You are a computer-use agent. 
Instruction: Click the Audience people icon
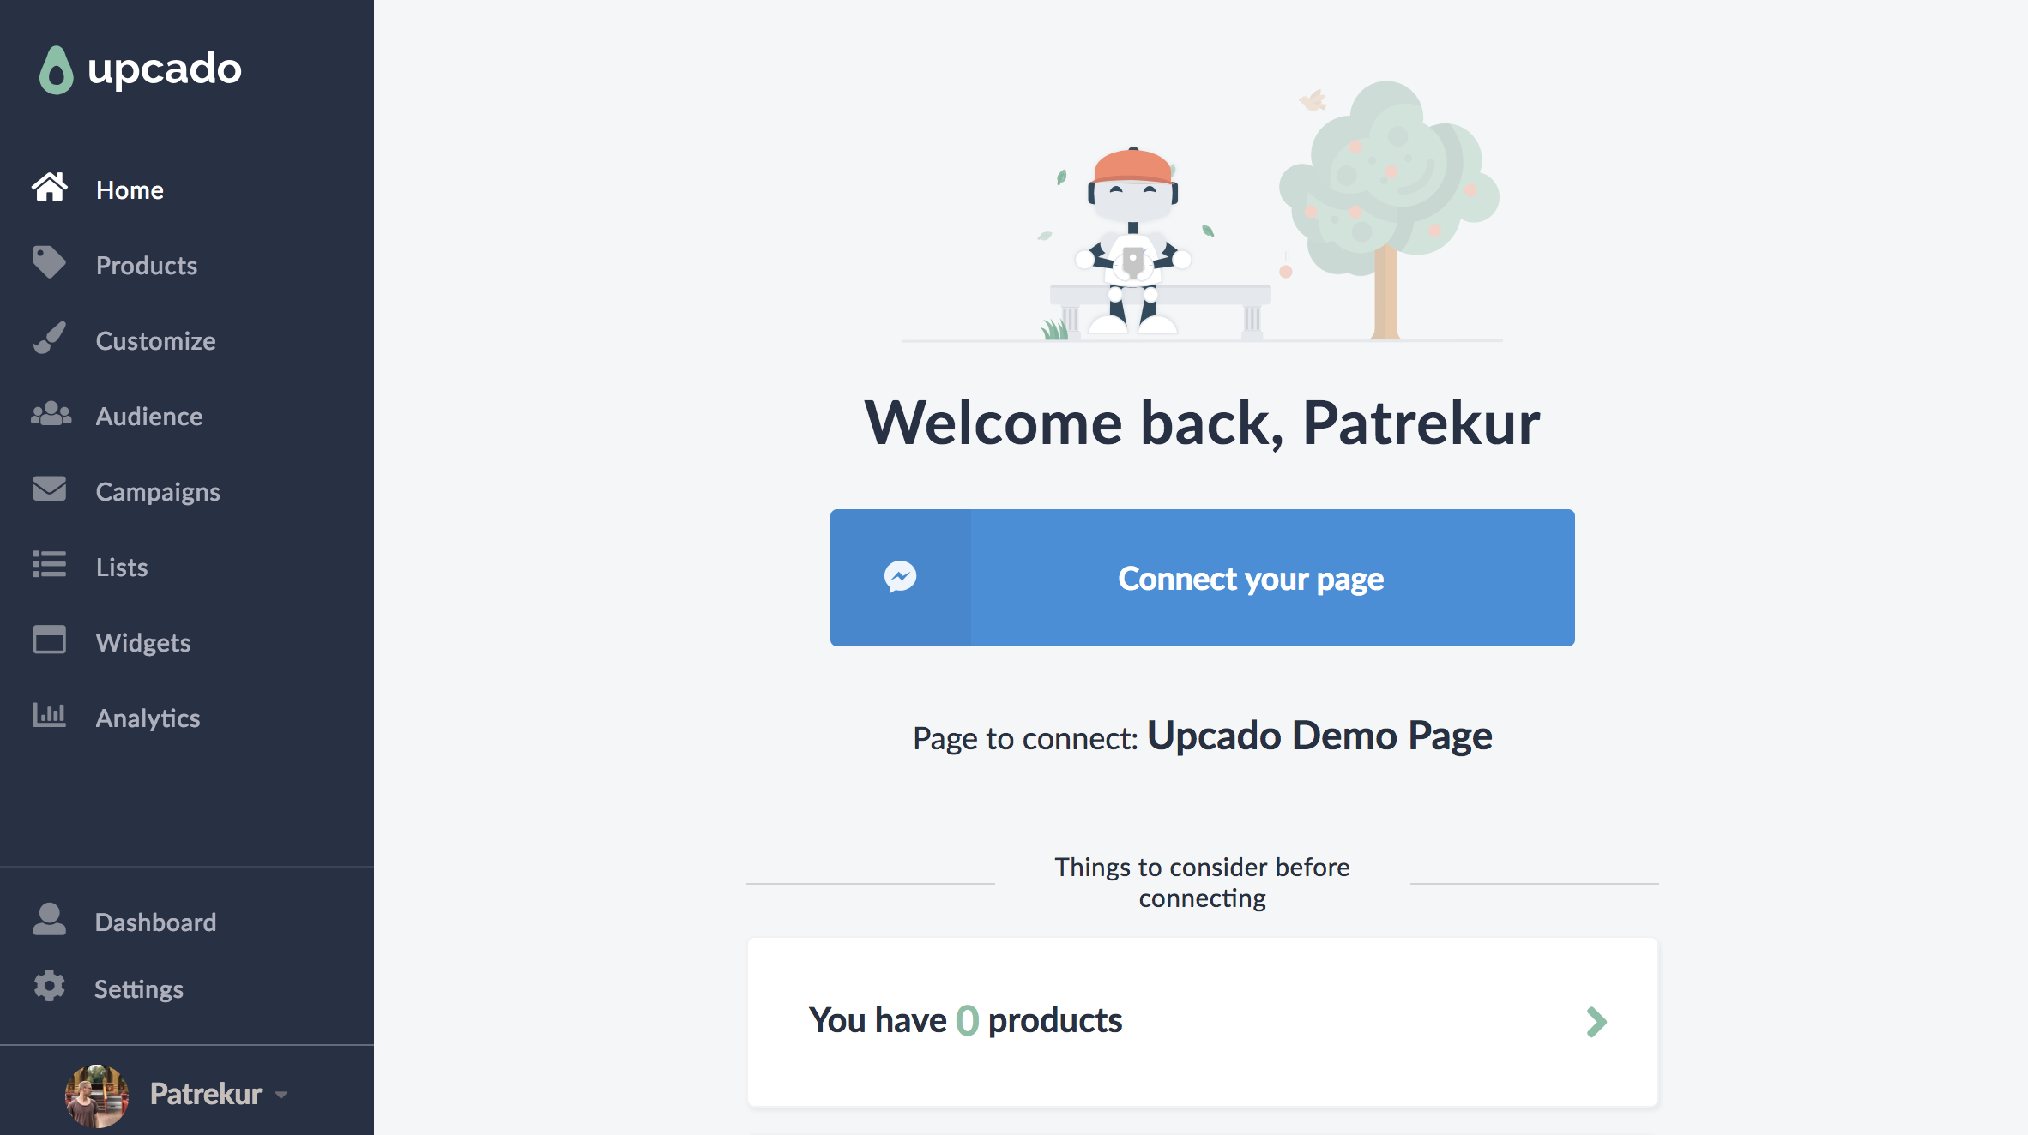click(51, 414)
